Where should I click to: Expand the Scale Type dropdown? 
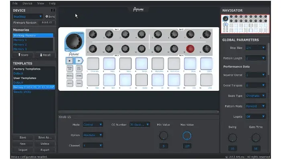[x=255, y=96]
